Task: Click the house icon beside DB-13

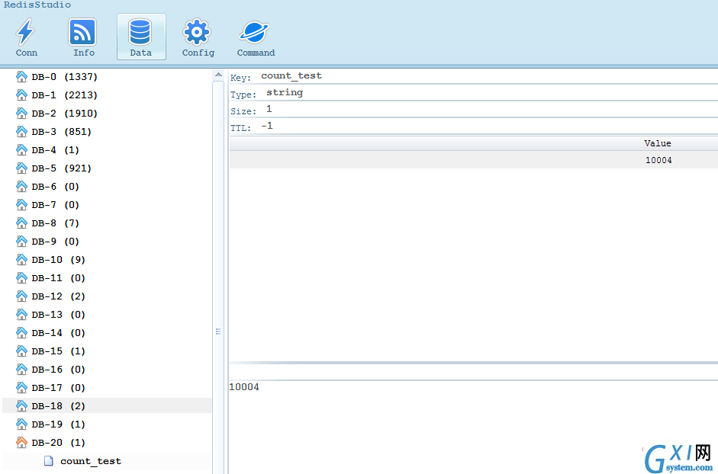Action: tap(21, 314)
